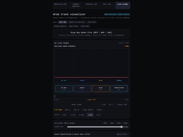Click the No track loaded status text

(61, 43)
